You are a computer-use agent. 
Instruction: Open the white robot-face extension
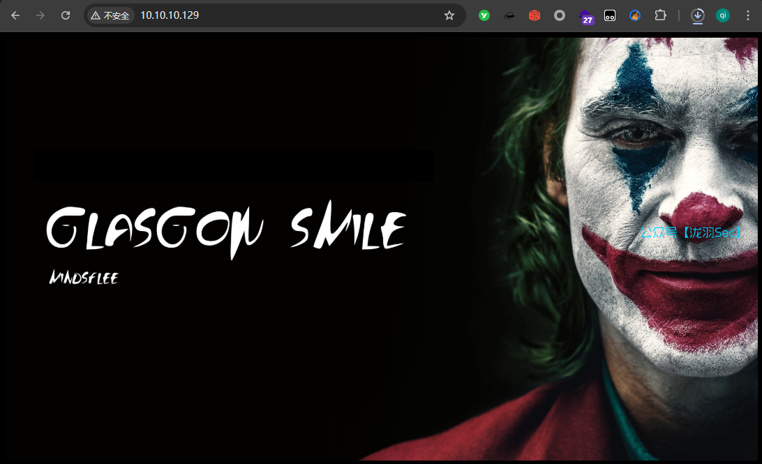click(610, 15)
